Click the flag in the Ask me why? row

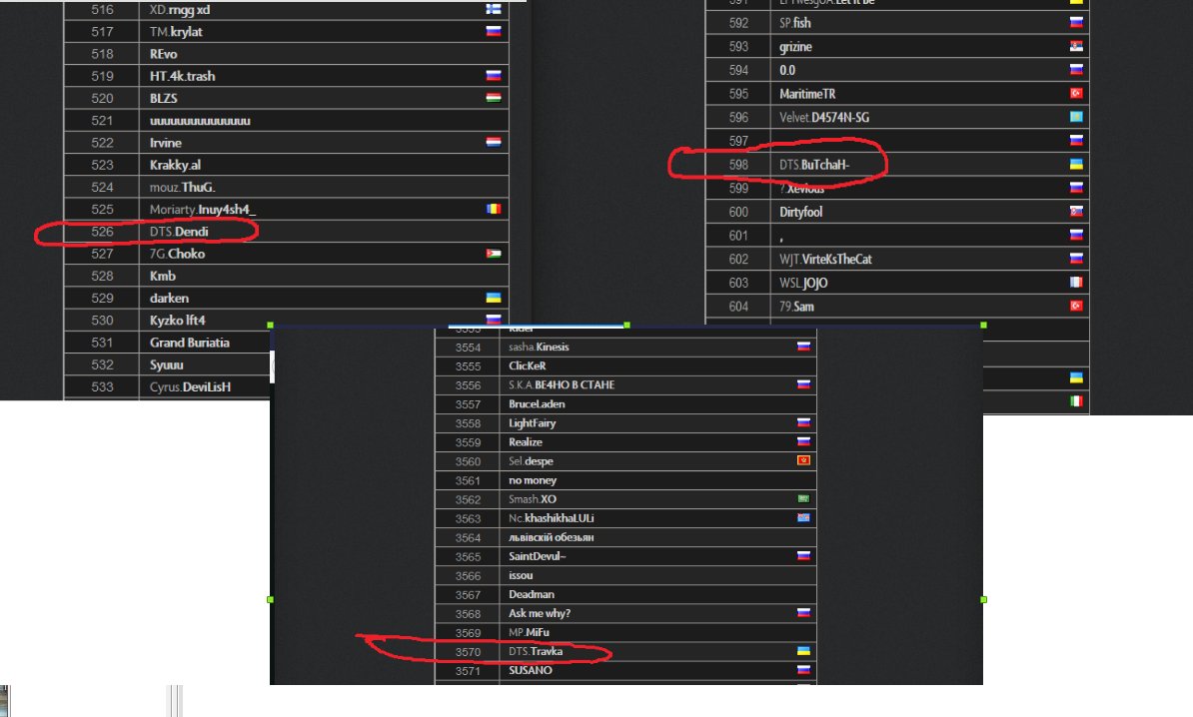pos(803,613)
